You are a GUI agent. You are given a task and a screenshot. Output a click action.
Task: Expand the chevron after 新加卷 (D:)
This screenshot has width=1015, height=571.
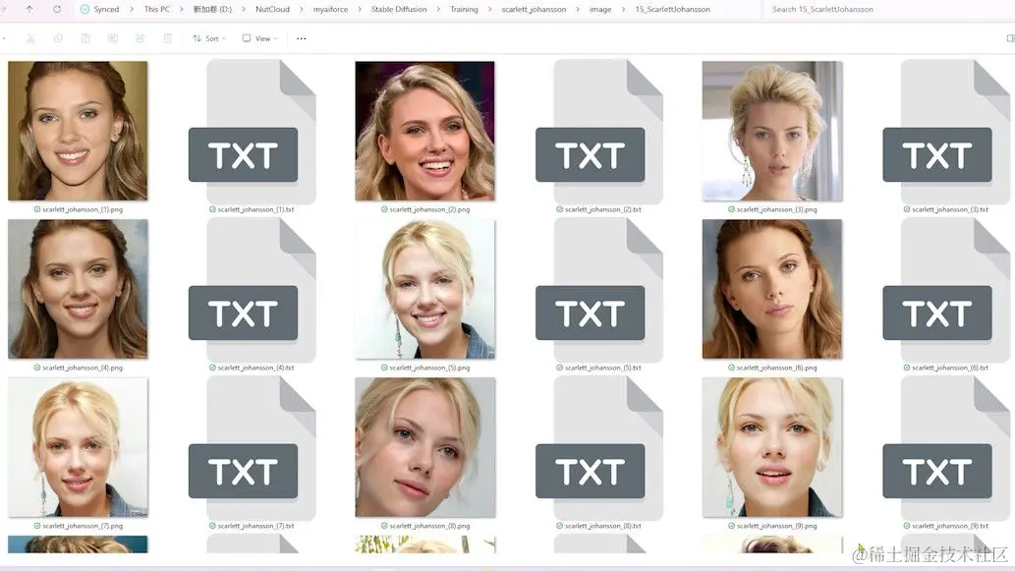click(244, 9)
